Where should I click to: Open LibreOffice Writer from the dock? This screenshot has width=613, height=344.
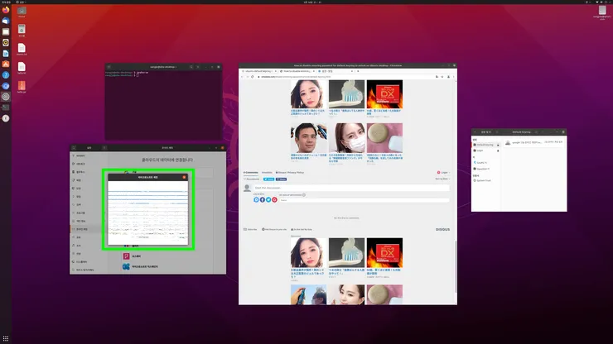[x=6, y=54]
